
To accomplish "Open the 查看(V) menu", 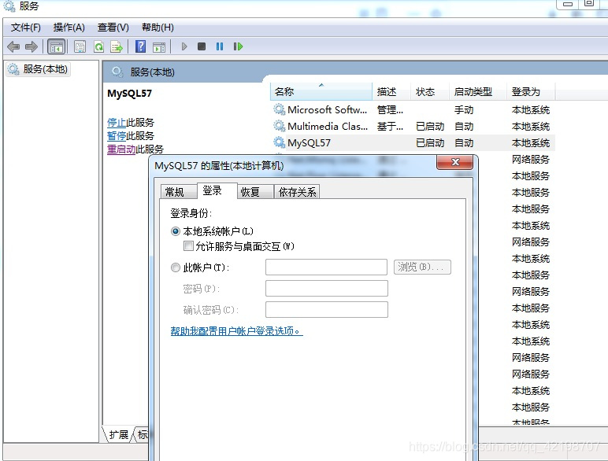I will tap(113, 28).
